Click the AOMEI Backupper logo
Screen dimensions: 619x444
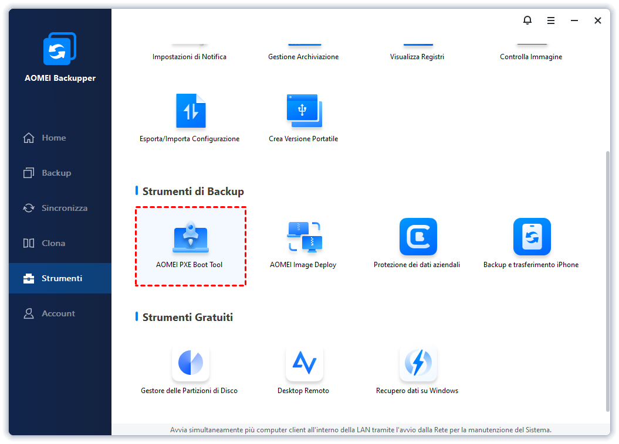(x=60, y=49)
